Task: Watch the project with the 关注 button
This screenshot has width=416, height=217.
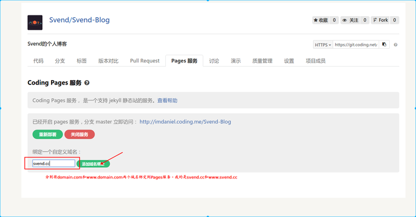Action: [351, 20]
